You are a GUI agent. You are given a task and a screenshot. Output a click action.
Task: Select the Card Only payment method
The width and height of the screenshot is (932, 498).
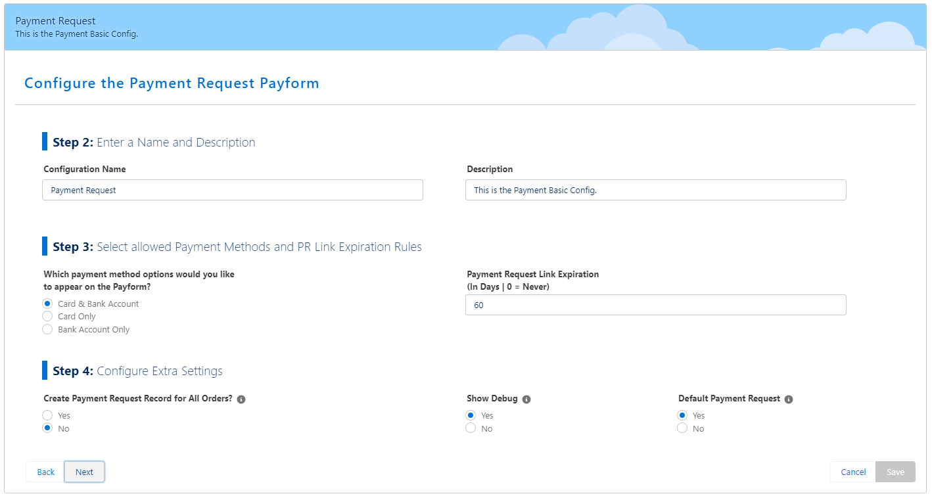47,317
